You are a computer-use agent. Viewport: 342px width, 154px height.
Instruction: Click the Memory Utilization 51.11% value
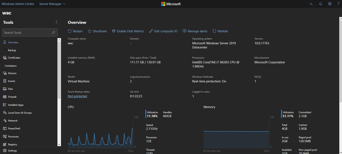[288, 116]
